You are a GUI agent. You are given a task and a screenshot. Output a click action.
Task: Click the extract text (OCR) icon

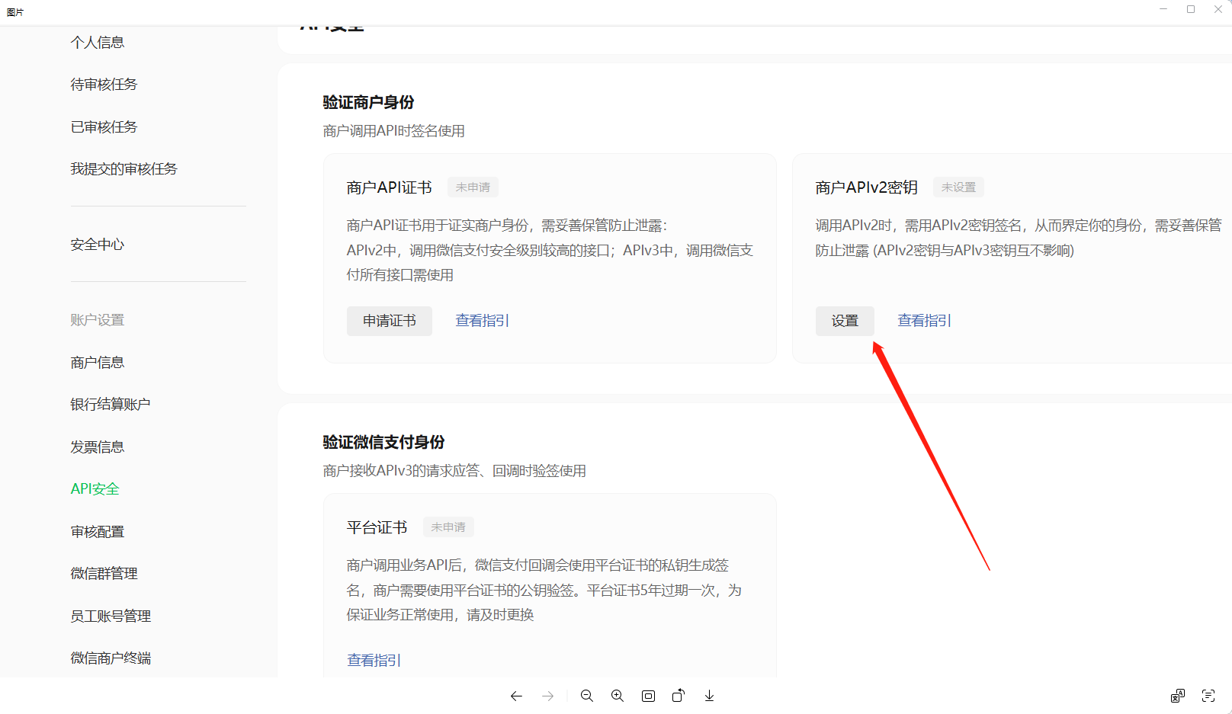pos(1208,696)
